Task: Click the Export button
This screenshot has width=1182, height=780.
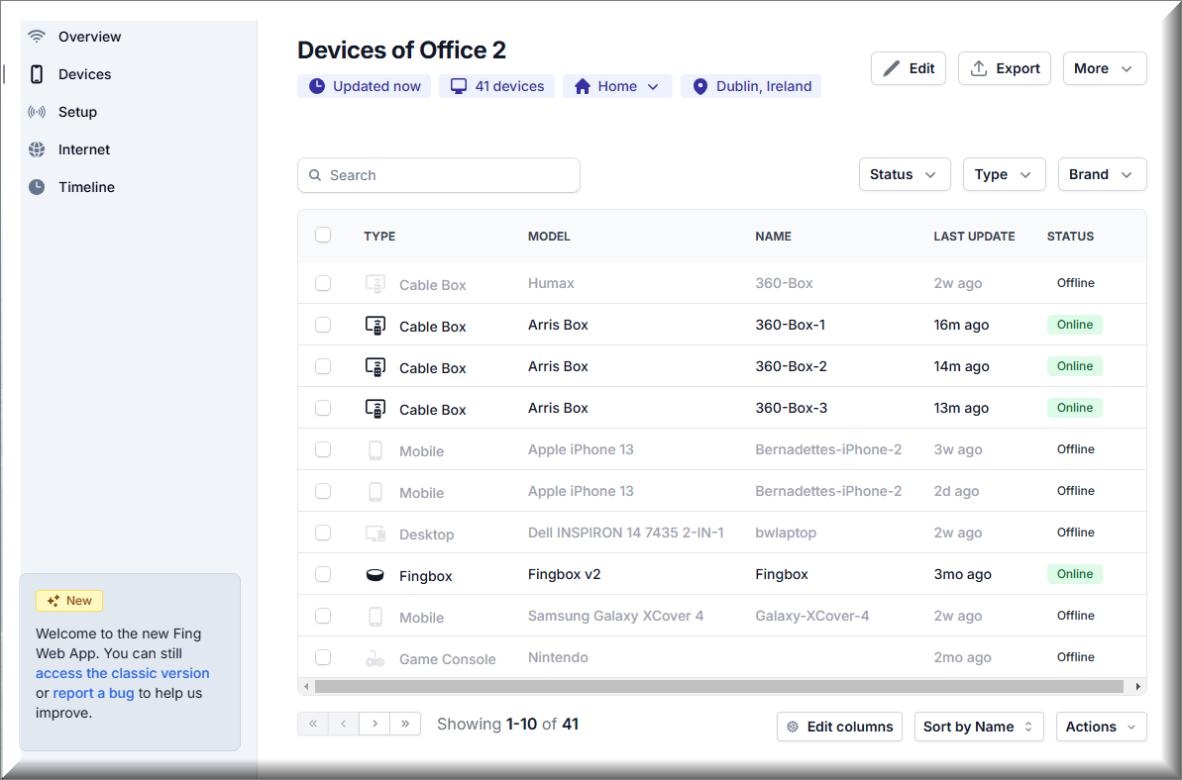Action: (x=1004, y=68)
